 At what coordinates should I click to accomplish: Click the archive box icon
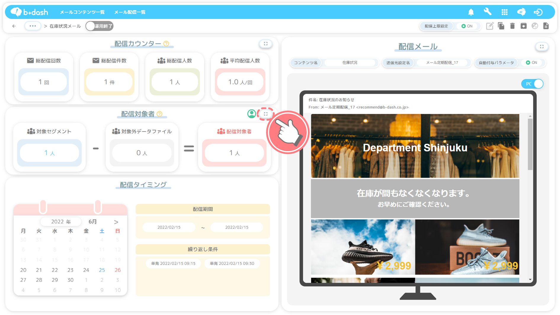click(x=524, y=26)
